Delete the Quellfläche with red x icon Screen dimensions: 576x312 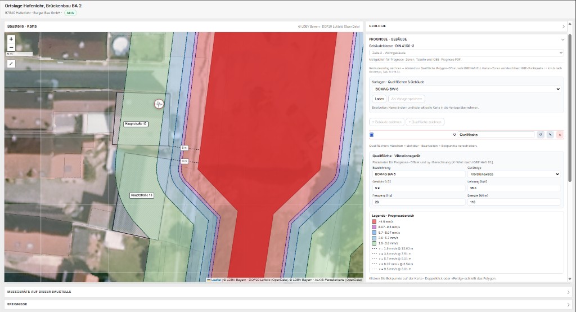(560, 135)
